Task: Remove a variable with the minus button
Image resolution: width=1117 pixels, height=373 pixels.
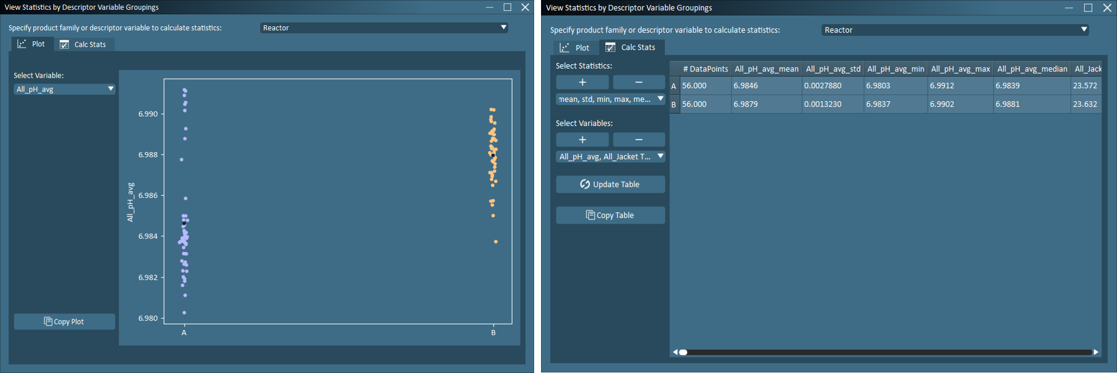Action: pos(638,140)
